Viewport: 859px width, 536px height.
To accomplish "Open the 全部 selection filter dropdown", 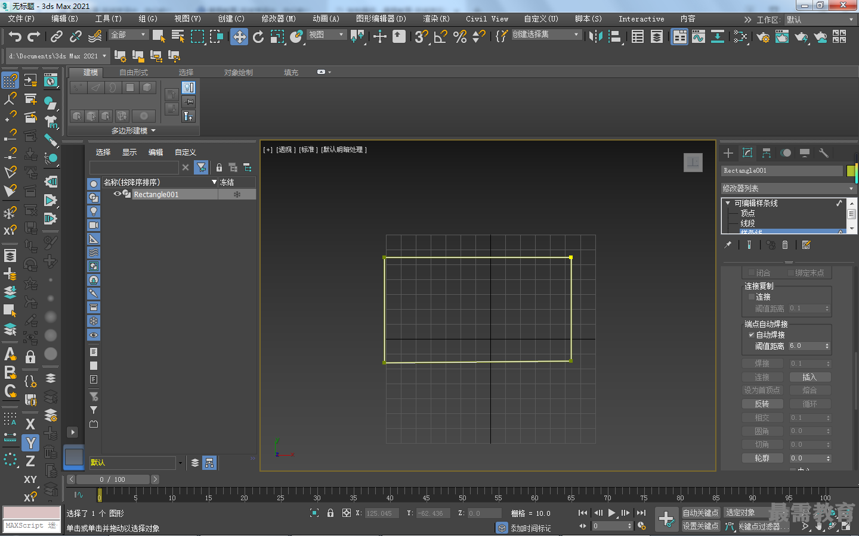I will 128,35.
